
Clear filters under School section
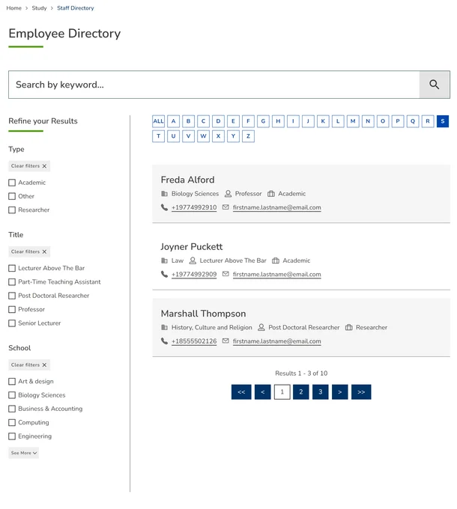pyautogui.click(x=29, y=365)
